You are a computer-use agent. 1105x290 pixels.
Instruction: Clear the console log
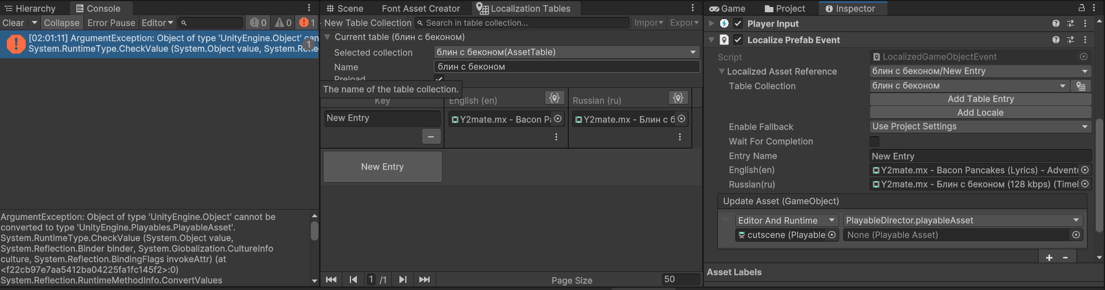click(13, 23)
